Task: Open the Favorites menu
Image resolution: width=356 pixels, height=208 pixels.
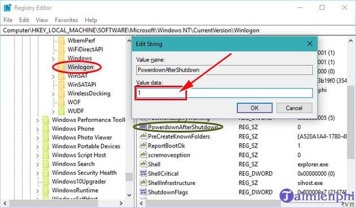Action: pyautogui.click(x=66, y=20)
